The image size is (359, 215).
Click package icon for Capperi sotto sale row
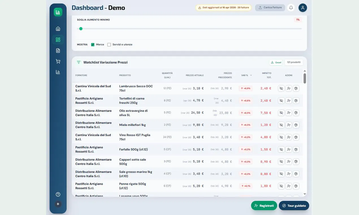pyautogui.click(x=296, y=162)
